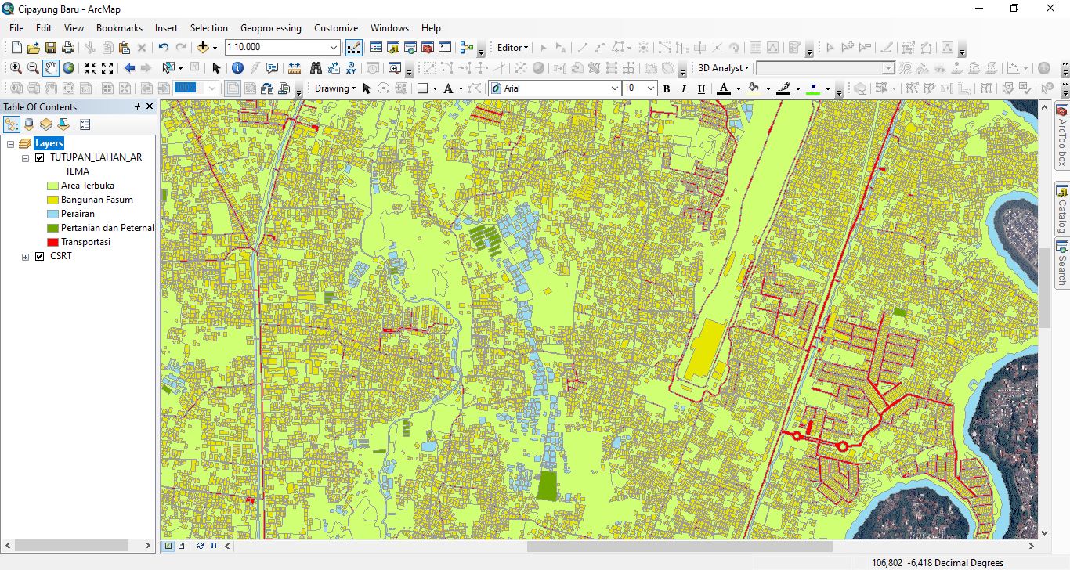Switch to Layout View using bottom-left button
This screenshot has height=570, width=1070.
click(181, 545)
